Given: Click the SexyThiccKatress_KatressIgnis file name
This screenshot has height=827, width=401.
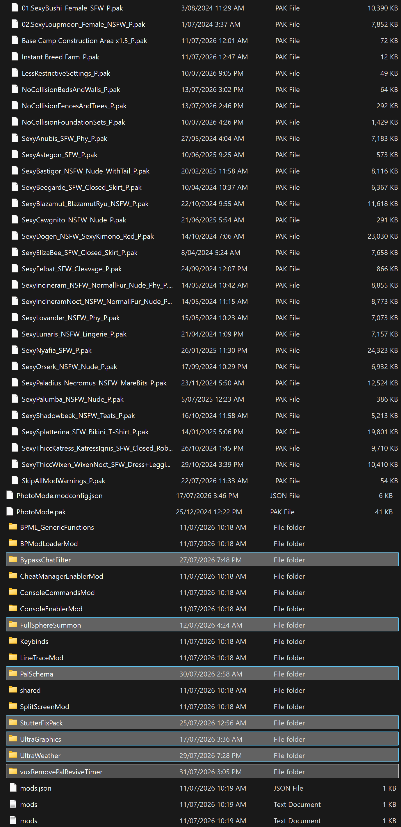Looking at the screenshot, I should 97,448.
